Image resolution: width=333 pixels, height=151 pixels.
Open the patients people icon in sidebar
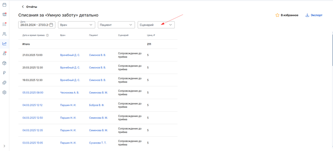[4, 34]
